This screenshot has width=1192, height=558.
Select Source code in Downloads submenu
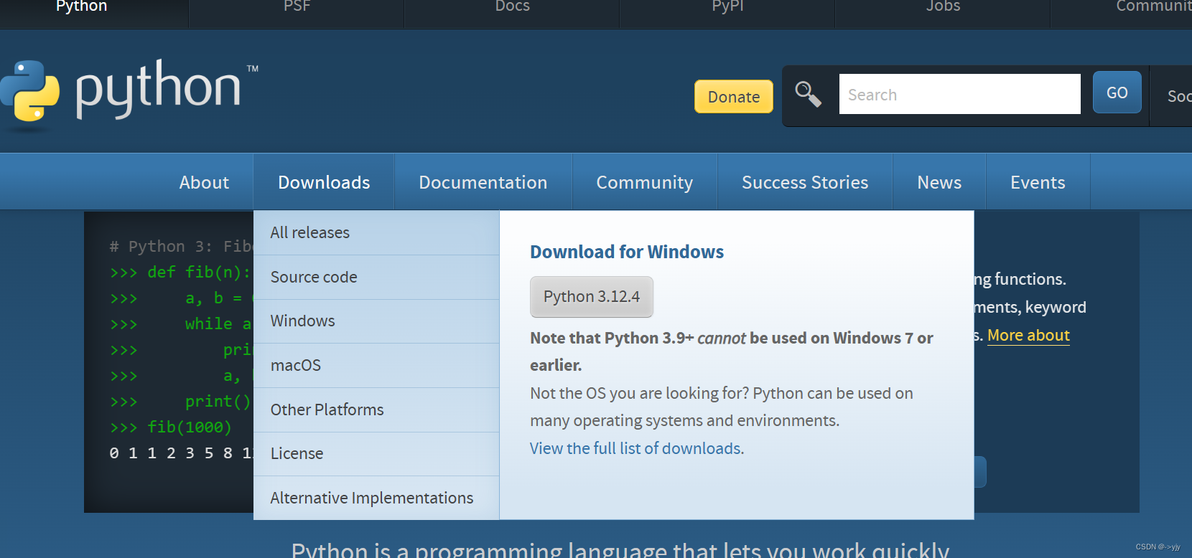[x=376, y=277]
